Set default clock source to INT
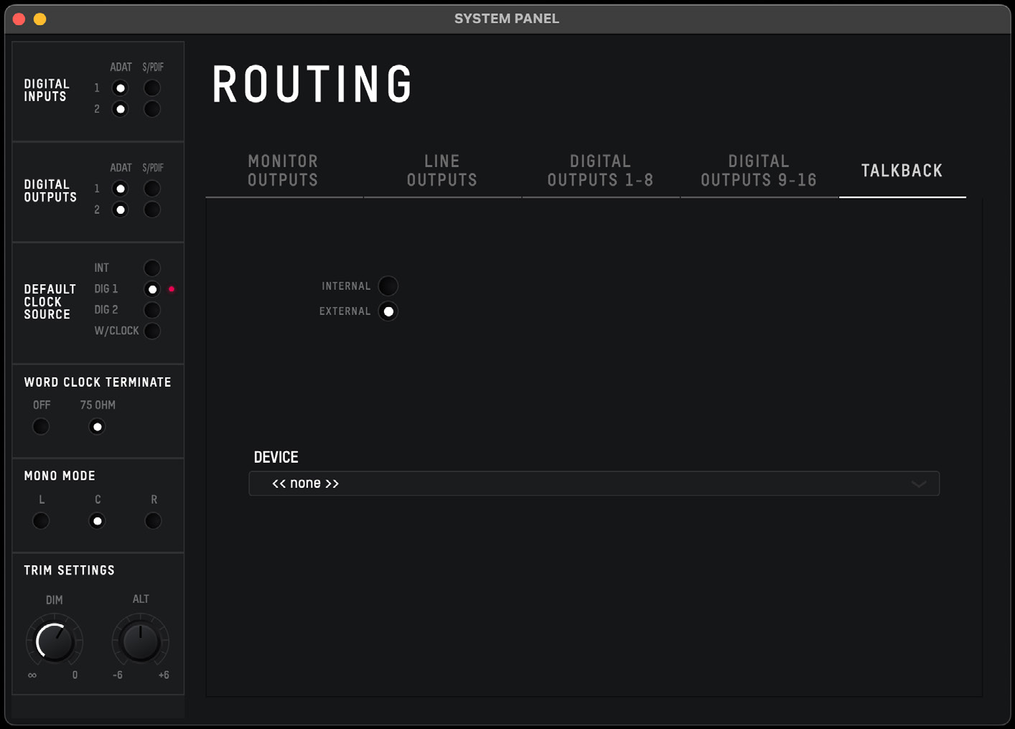The image size is (1015, 729). click(152, 268)
